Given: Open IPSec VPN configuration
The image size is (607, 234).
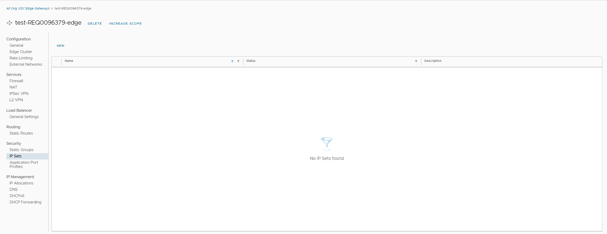Looking at the screenshot, I should (x=19, y=93).
